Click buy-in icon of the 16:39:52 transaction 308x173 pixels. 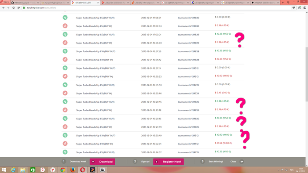(x=65, y=76)
